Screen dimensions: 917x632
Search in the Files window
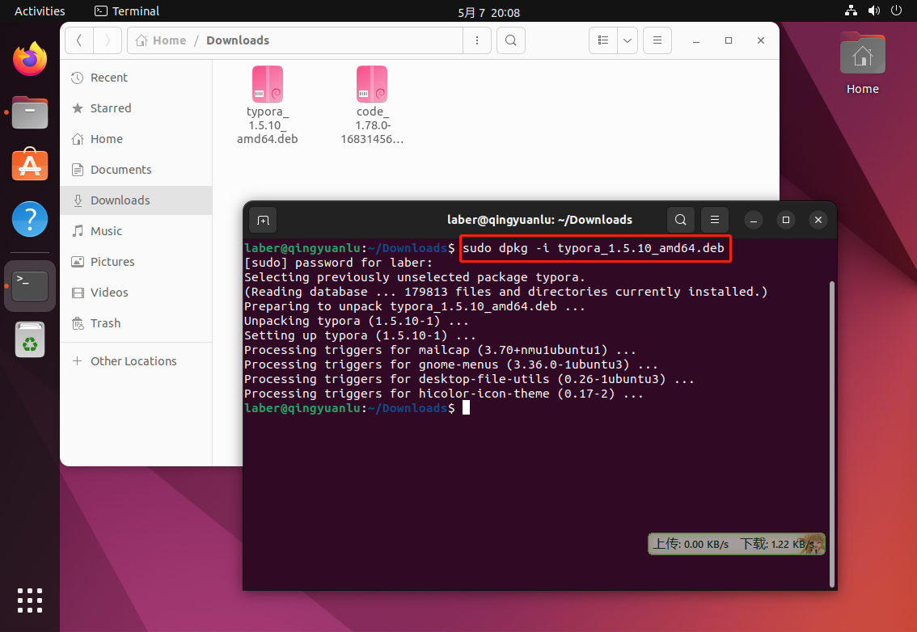click(510, 40)
